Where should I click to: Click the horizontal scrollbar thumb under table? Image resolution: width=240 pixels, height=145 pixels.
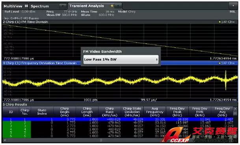(x=101, y=140)
